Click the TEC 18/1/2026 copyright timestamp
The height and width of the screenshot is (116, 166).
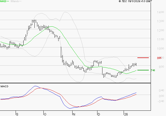(x=135, y=1)
